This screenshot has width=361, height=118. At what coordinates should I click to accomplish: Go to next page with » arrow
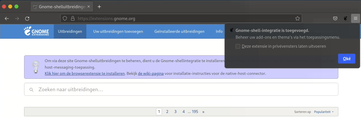click(x=203, y=112)
